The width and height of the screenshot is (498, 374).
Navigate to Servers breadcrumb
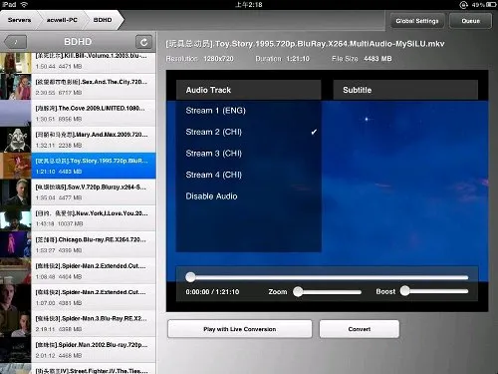[19, 20]
